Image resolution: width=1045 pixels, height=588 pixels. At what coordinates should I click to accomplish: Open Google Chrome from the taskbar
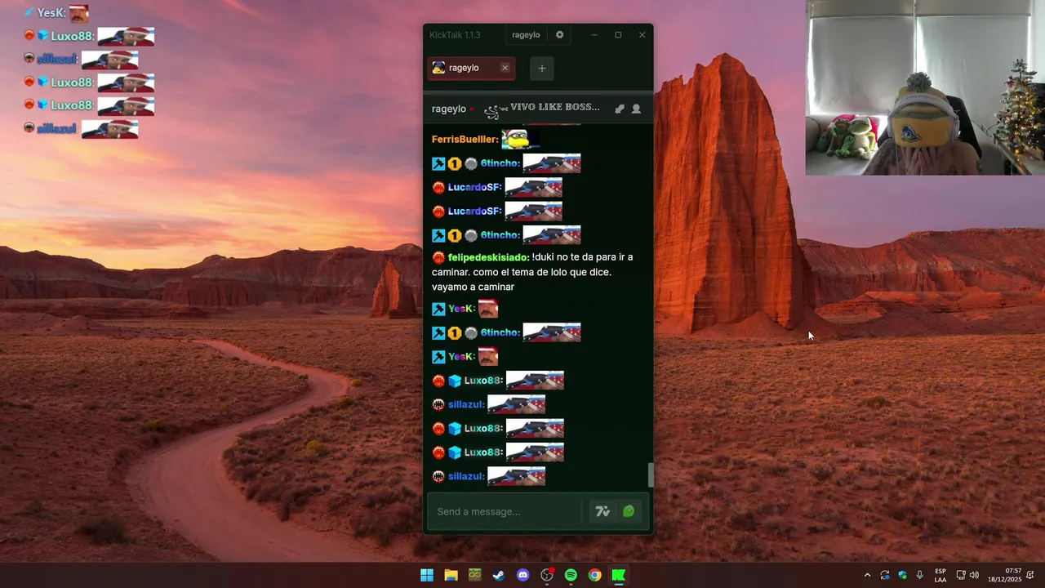tap(595, 575)
